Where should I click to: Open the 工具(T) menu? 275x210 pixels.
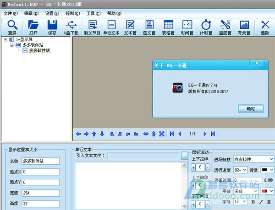pyautogui.click(x=93, y=13)
